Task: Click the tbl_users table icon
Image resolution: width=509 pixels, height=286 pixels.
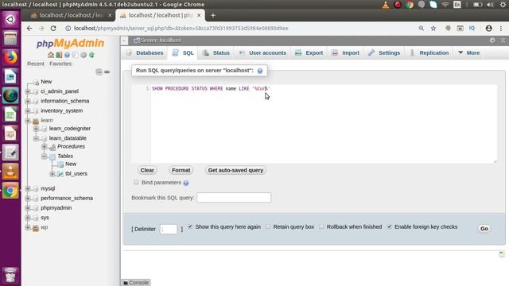Action: pos(60,174)
